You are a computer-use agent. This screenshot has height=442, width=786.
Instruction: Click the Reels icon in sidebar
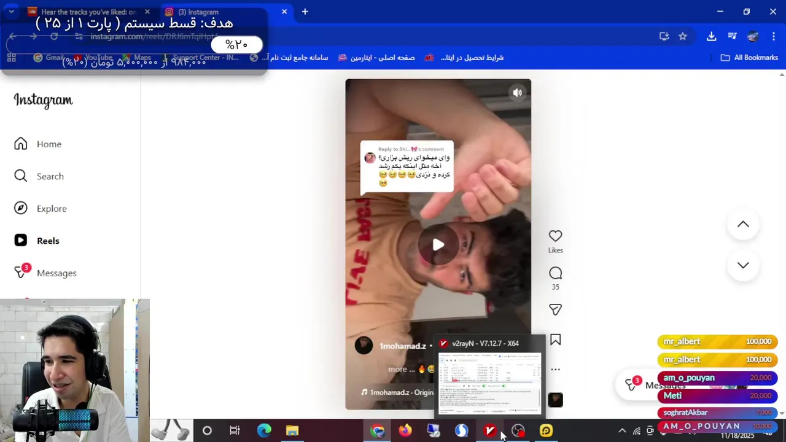(x=21, y=241)
